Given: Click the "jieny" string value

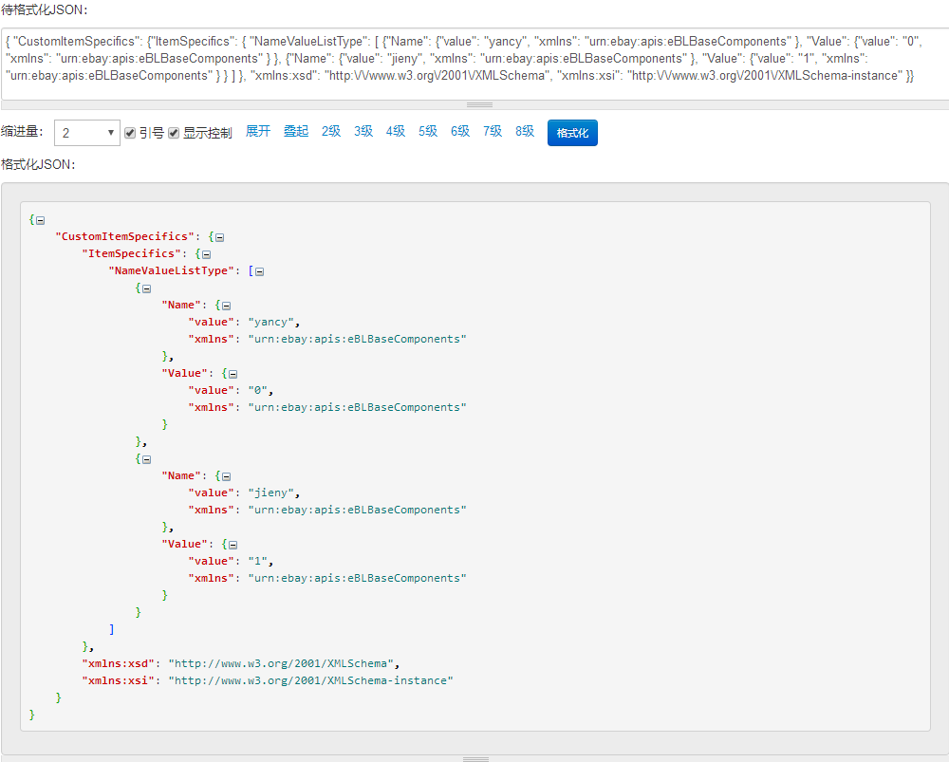Looking at the screenshot, I should [x=270, y=493].
